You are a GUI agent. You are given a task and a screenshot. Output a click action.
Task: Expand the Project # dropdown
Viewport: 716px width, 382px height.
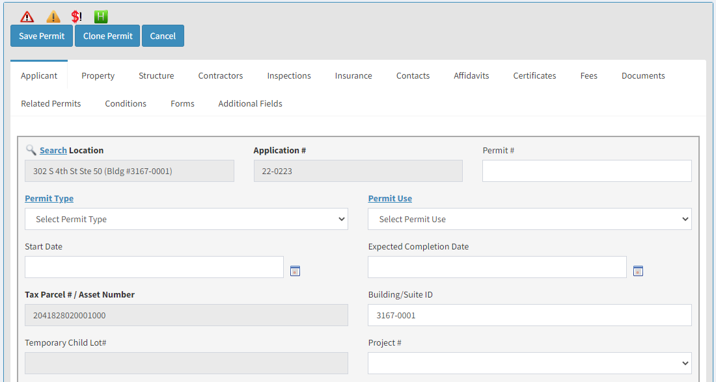(530, 363)
